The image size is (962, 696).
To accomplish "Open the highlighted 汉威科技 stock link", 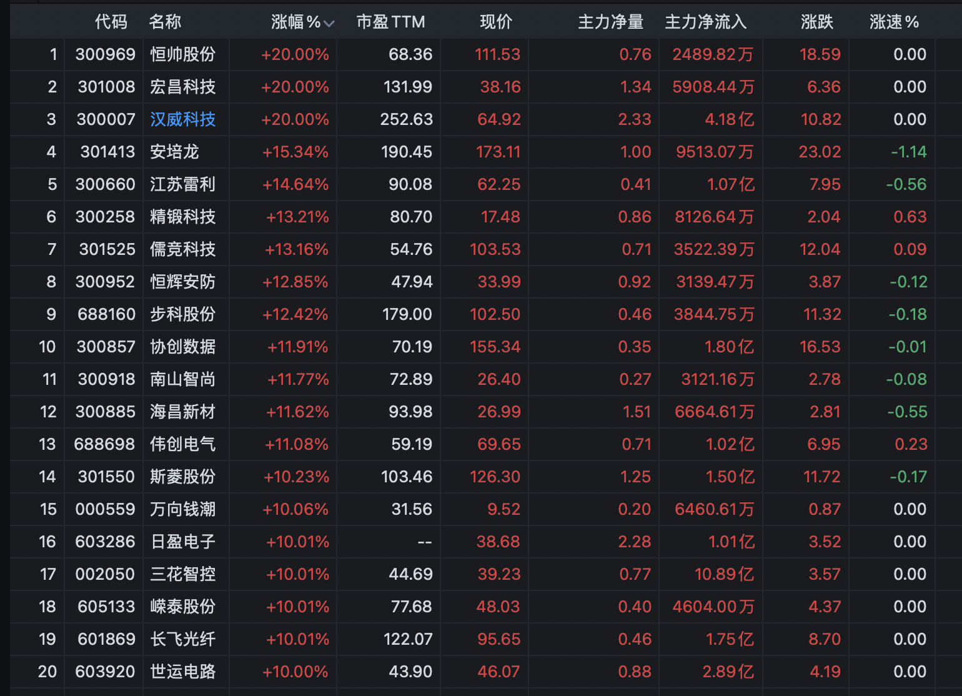I will tap(182, 119).
